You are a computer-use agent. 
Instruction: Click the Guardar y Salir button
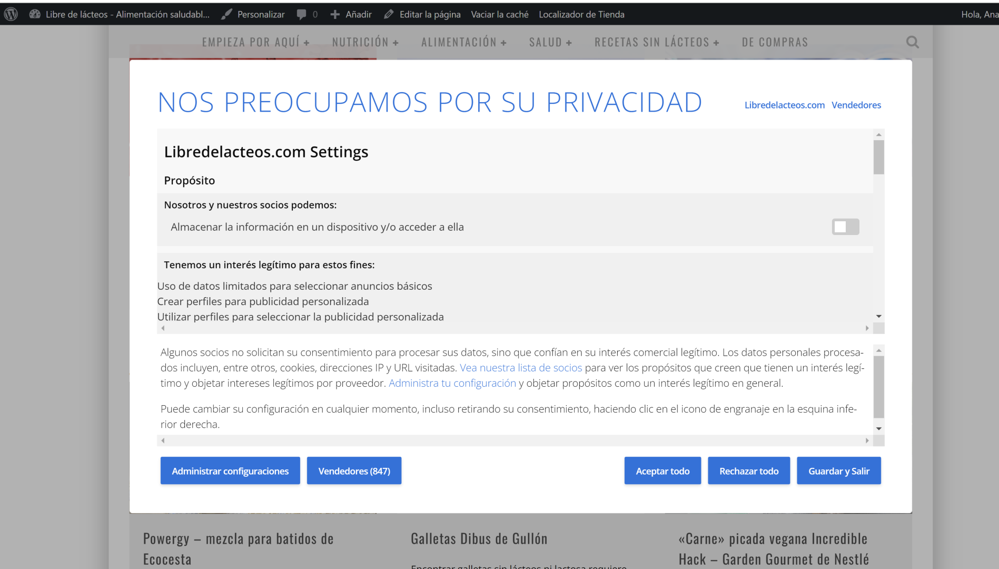click(x=839, y=470)
